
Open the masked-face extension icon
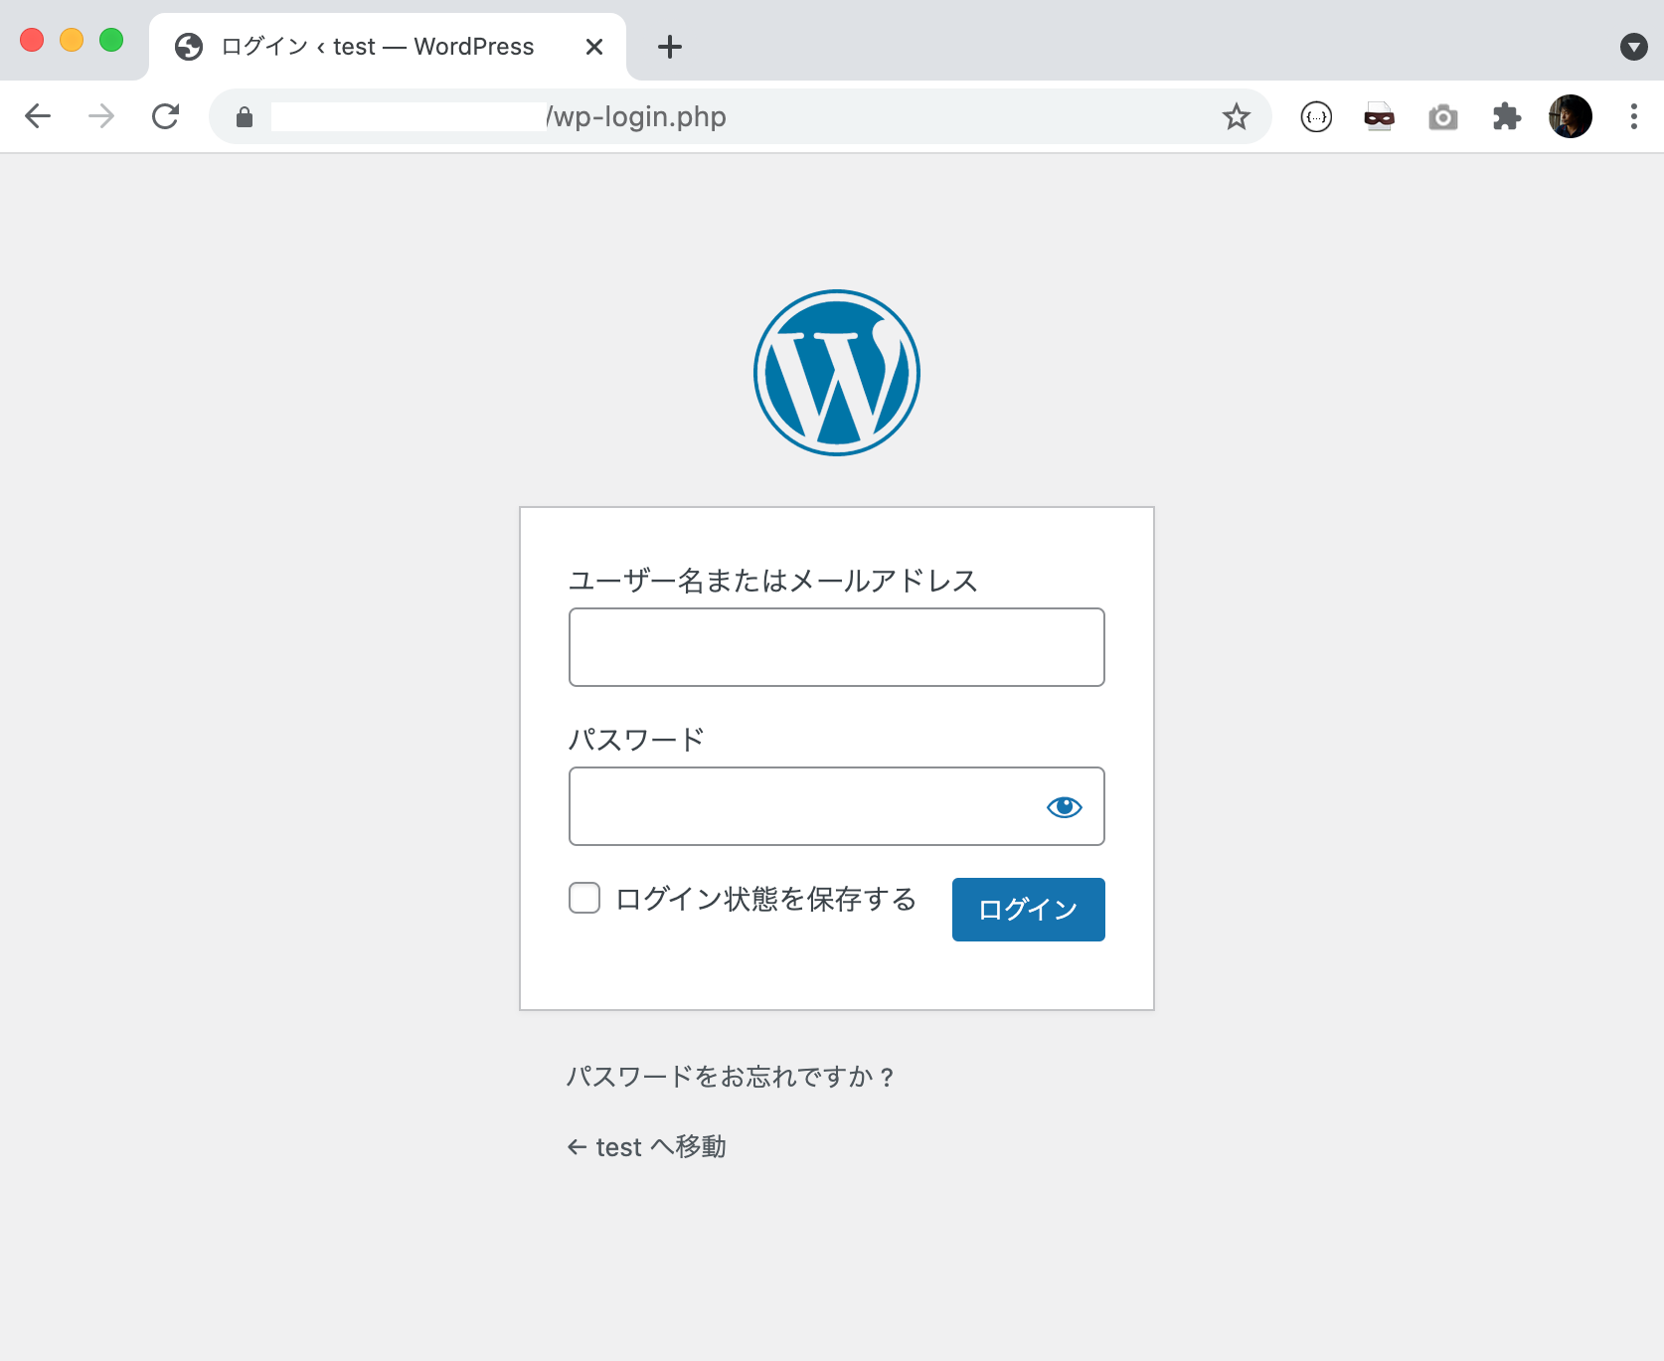click(1380, 117)
